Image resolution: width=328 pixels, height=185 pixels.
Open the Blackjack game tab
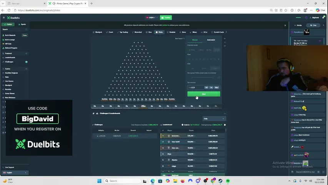pyautogui.click(x=97, y=32)
